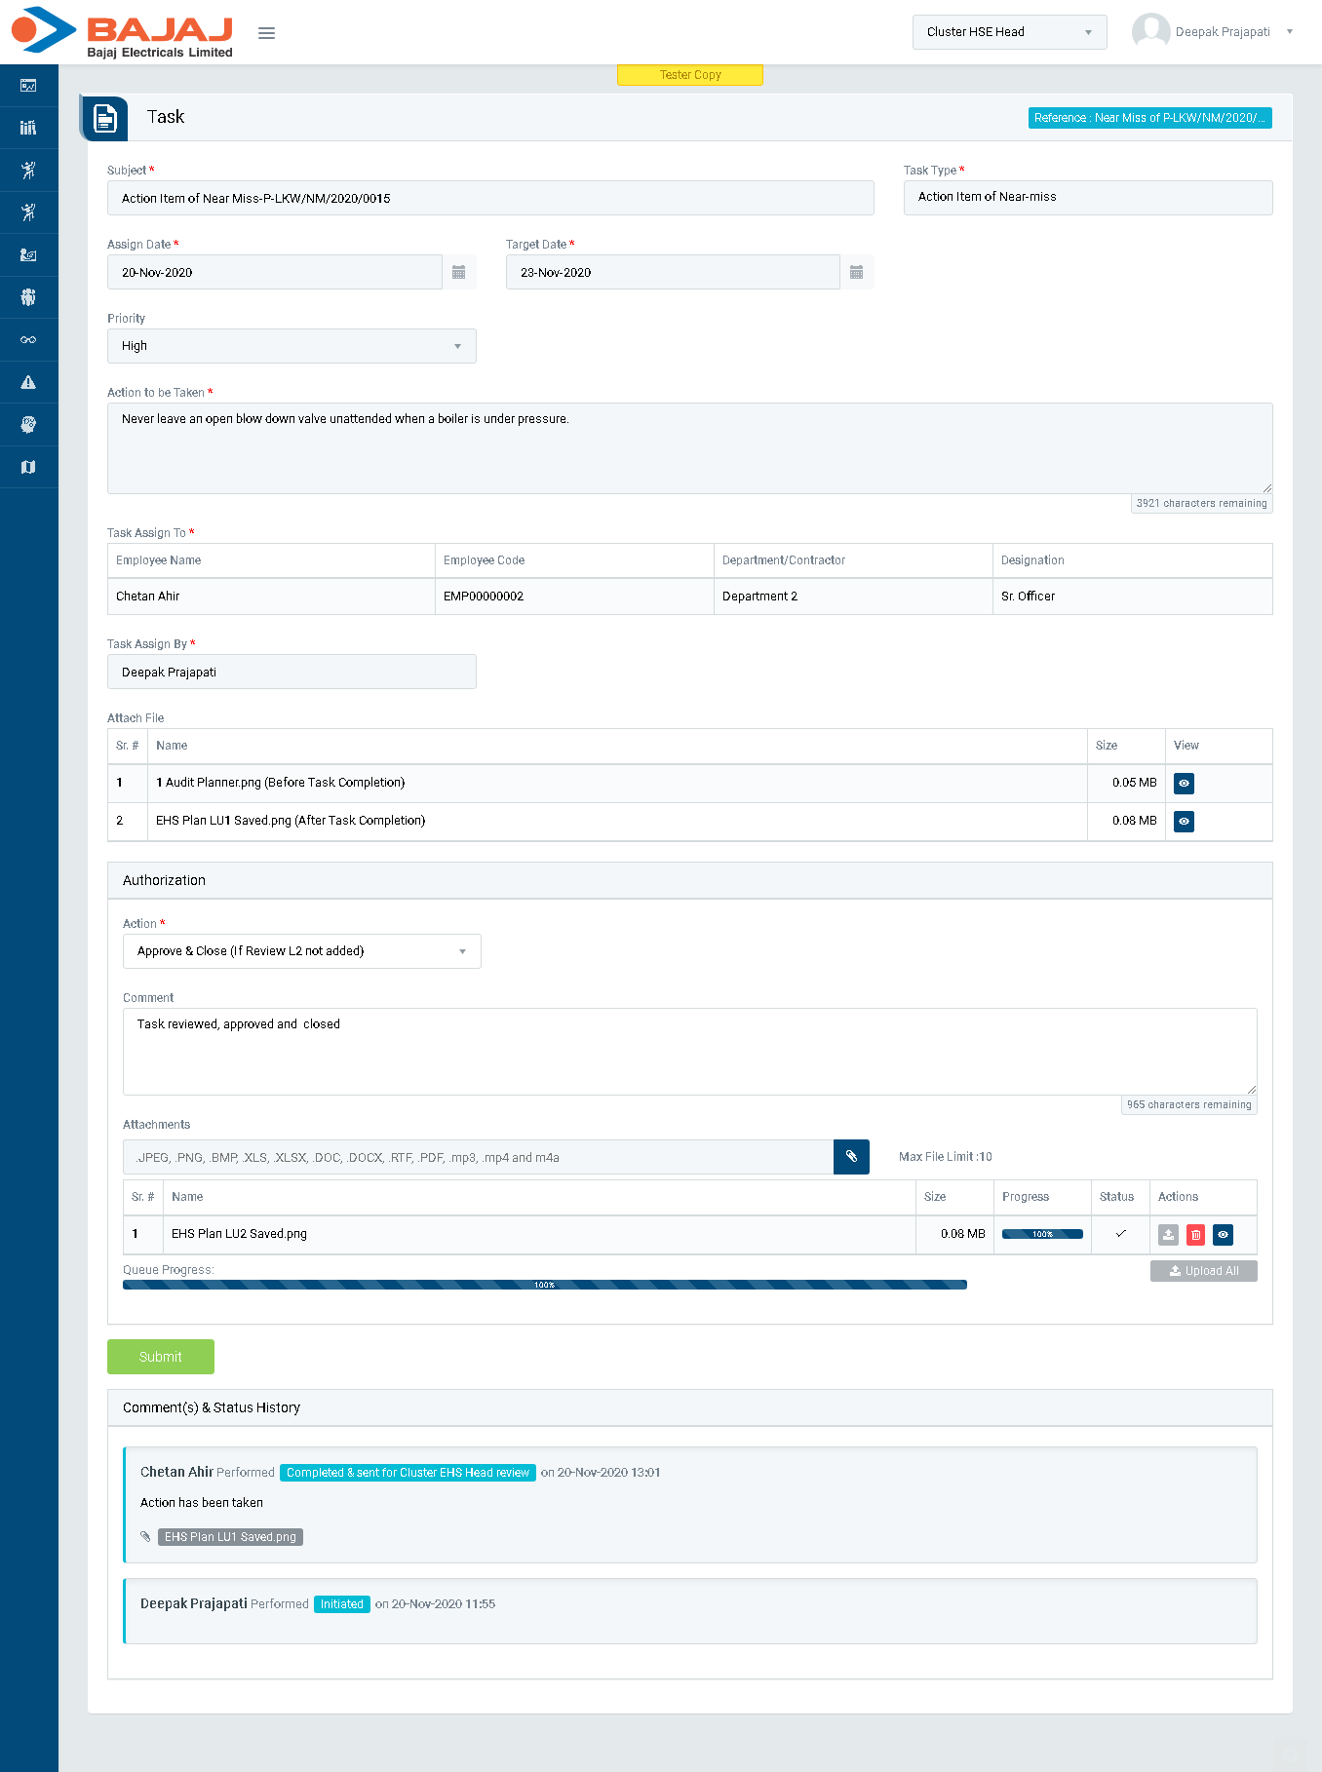Open the glasses icon in sidebar
The height and width of the screenshot is (1772, 1322).
(28, 340)
